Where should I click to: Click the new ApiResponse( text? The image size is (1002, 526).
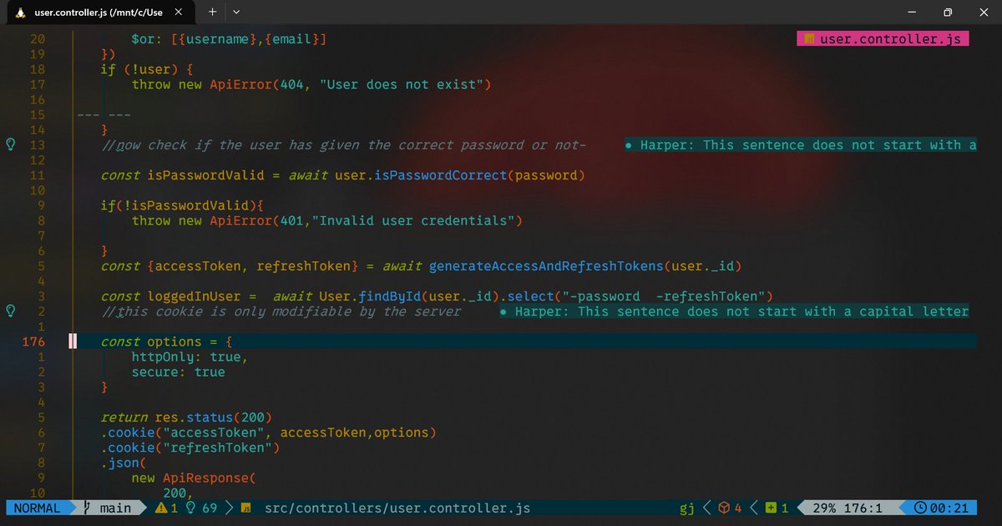click(194, 478)
